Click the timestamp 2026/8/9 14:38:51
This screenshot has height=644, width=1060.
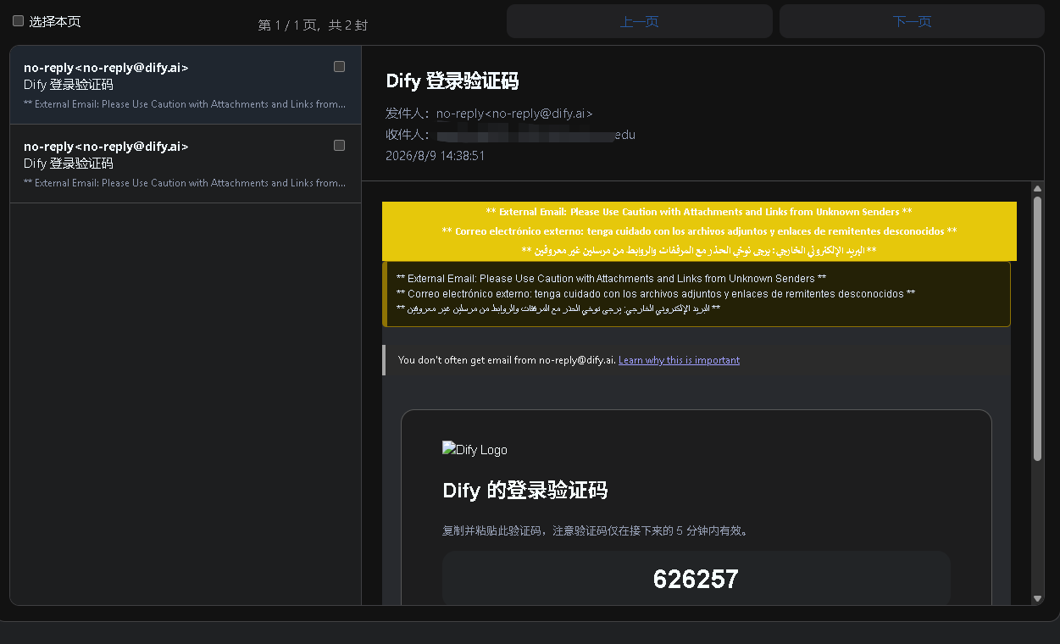[x=435, y=156]
